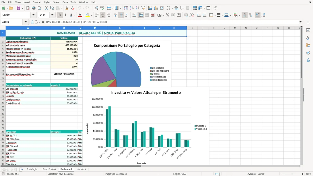Screen dimensions: 313x176
Task: Open Sidebar Gallery icon
Action: point(308,45)
